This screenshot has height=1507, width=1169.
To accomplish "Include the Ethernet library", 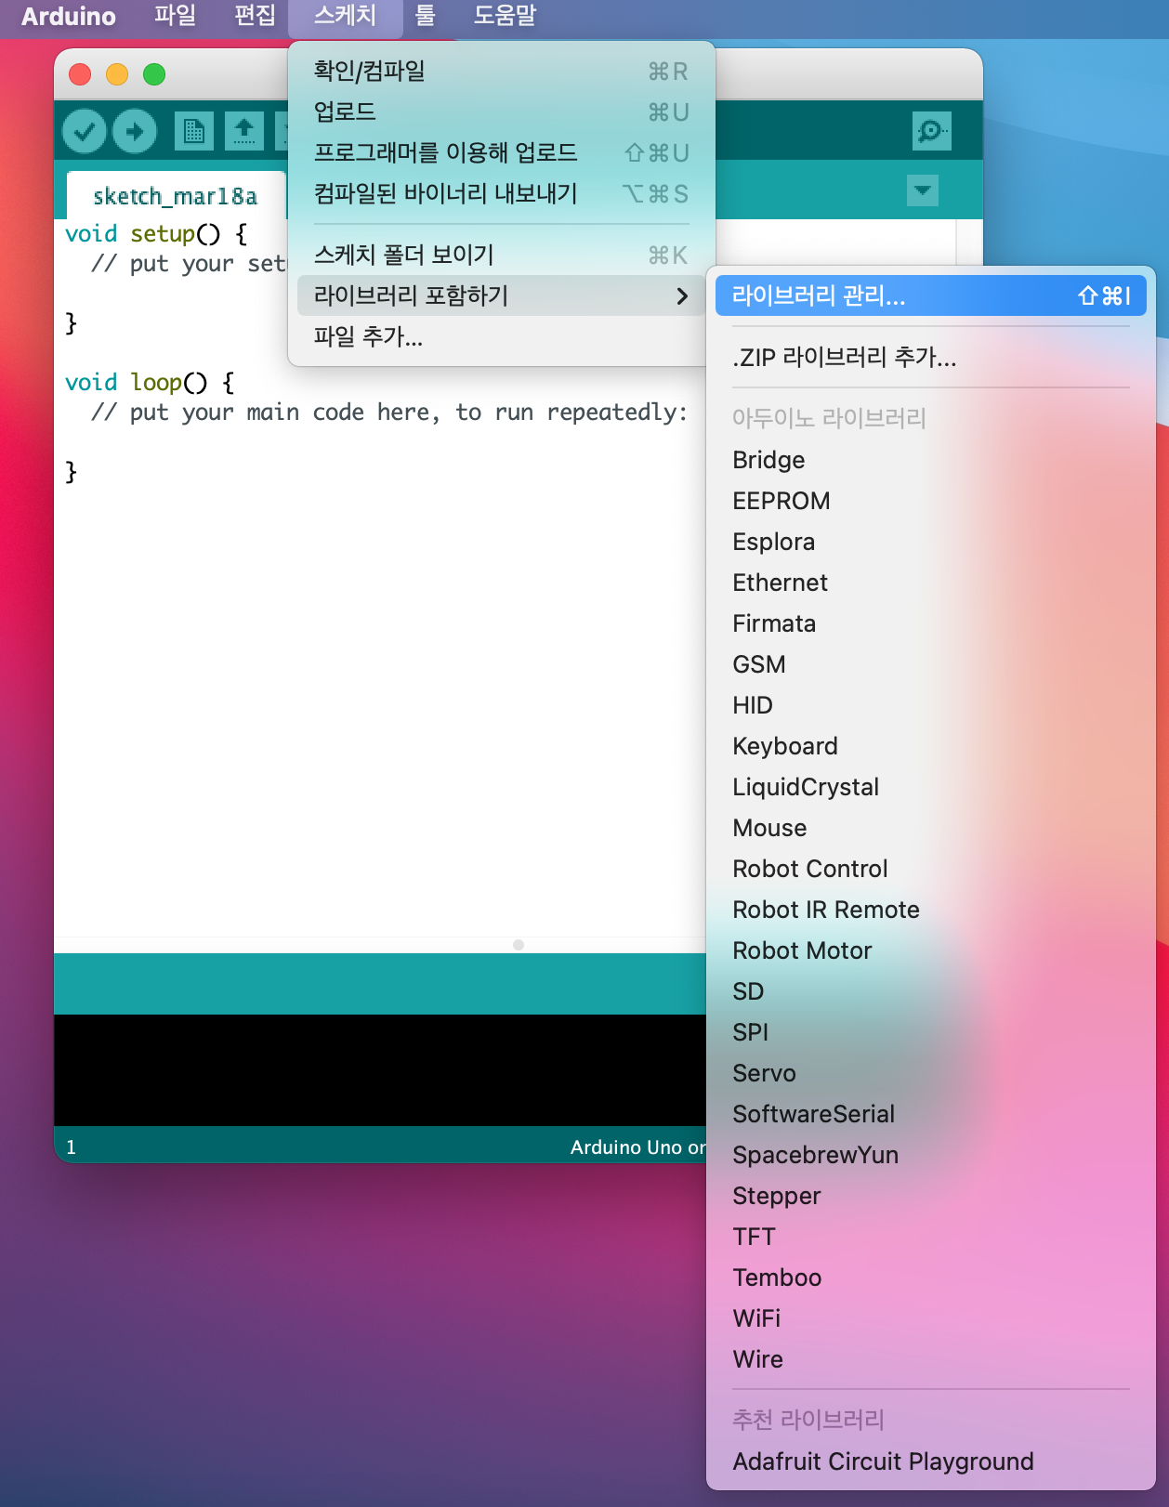I will [931, 583].
